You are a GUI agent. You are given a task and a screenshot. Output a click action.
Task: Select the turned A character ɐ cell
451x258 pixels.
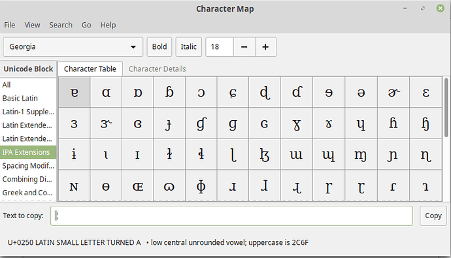(75, 92)
